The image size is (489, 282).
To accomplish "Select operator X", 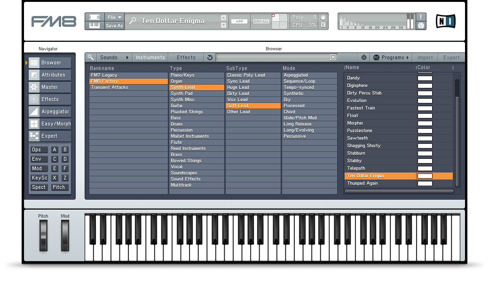I will tap(55, 178).
